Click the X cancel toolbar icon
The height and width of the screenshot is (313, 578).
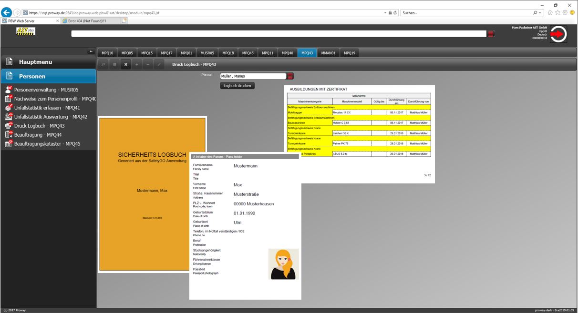[126, 64]
